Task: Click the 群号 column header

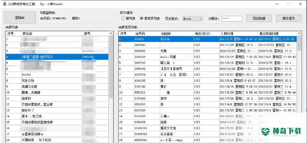Action: pos(96,34)
